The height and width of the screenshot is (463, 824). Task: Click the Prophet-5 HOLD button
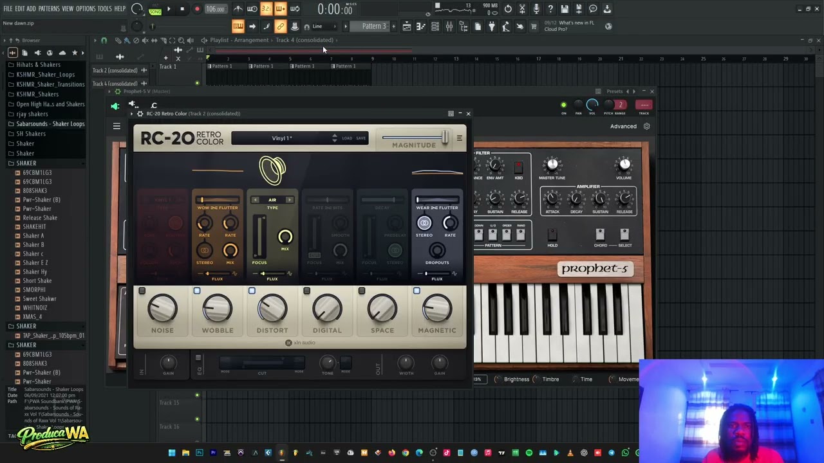click(x=552, y=233)
